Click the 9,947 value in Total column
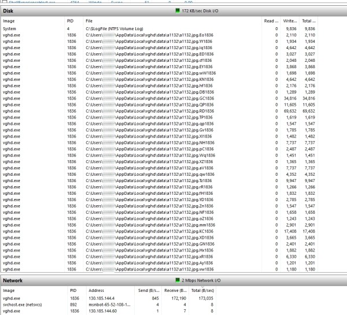Image resolution: width=347 pixels, height=315 pixels. (310, 181)
